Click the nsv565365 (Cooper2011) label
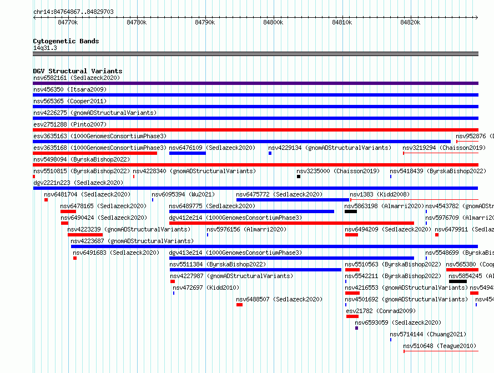Image resolution: width=494 pixels, height=373 pixels. [x=70, y=101]
